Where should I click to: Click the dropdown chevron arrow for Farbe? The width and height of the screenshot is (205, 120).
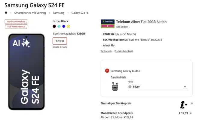[185, 87]
